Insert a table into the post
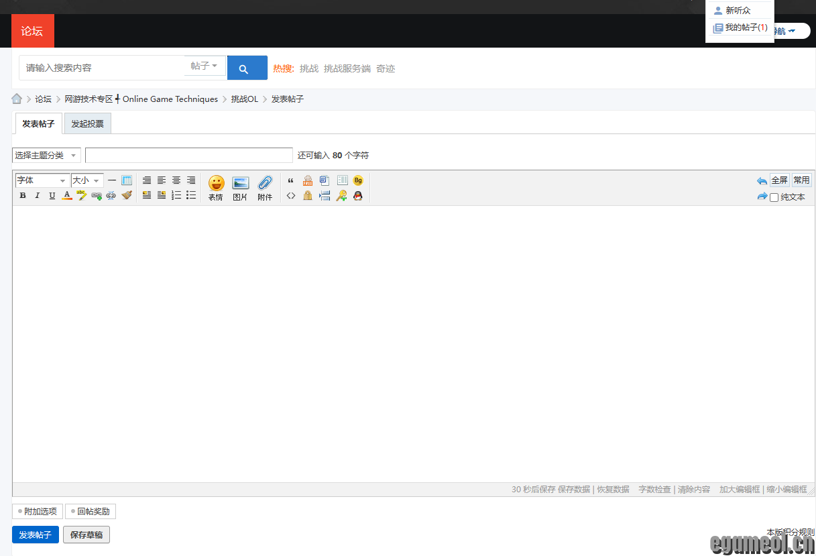 pyautogui.click(x=127, y=180)
